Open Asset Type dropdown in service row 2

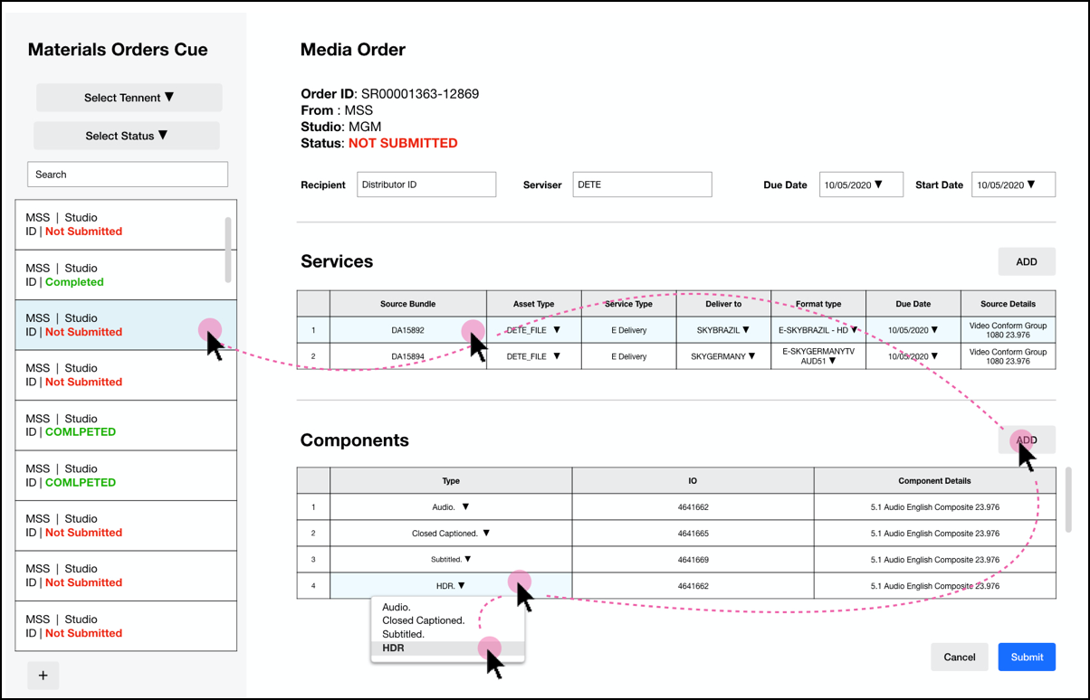[x=533, y=356]
